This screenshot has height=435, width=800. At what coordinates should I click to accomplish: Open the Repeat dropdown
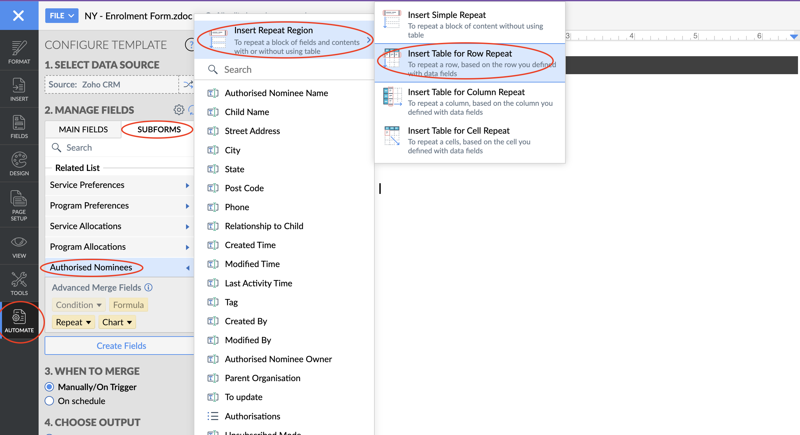pos(73,322)
